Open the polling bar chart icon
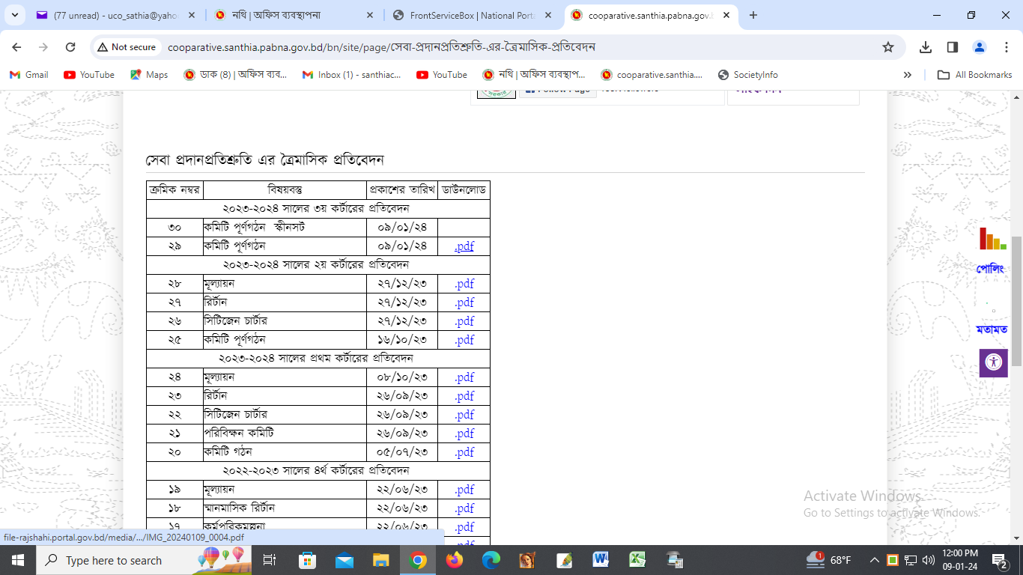 (x=992, y=240)
